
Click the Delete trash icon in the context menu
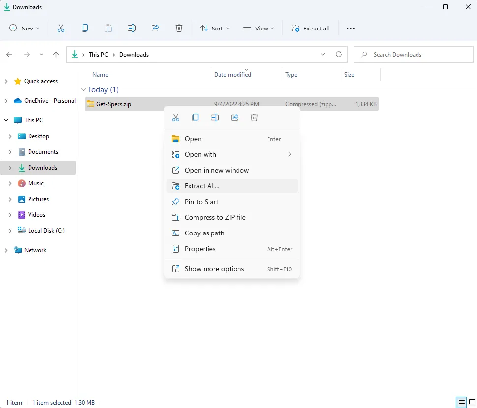(x=254, y=117)
